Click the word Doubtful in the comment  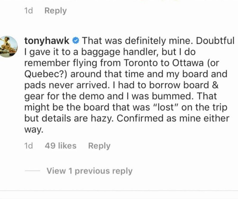click(x=215, y=41)
